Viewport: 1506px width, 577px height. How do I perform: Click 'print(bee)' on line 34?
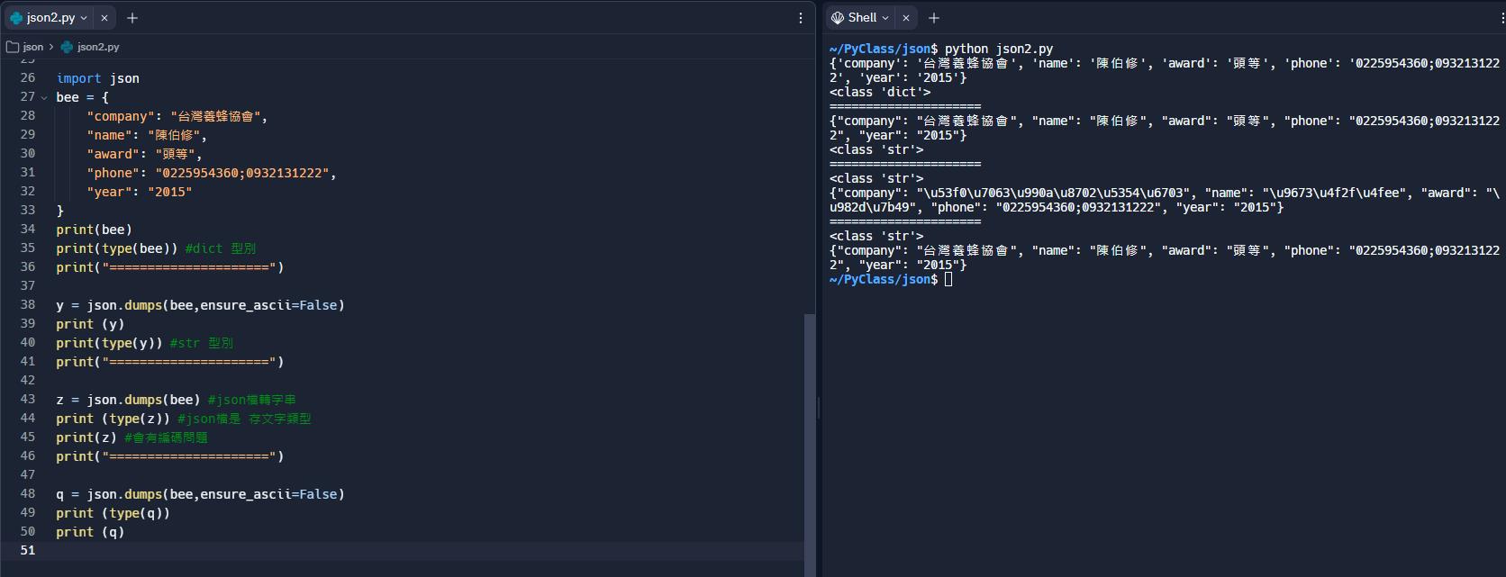pos(94,230)
